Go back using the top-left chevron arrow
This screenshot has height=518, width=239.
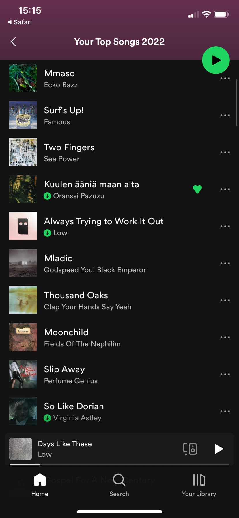click(x=13, y=42)
